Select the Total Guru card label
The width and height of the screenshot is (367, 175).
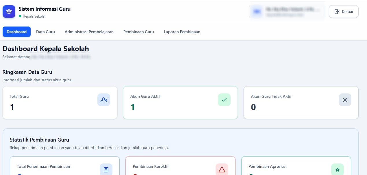coord(19,96)
